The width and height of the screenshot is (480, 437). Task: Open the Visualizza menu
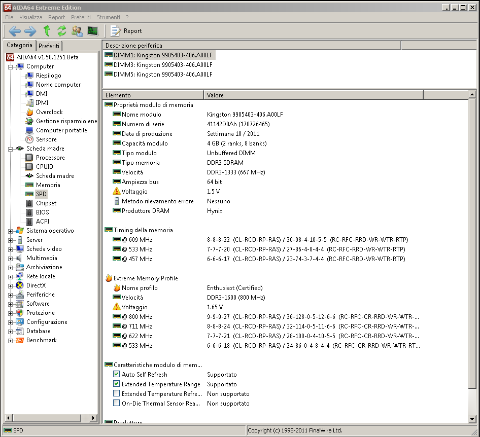pyautogui.click(x=31, y=17)
